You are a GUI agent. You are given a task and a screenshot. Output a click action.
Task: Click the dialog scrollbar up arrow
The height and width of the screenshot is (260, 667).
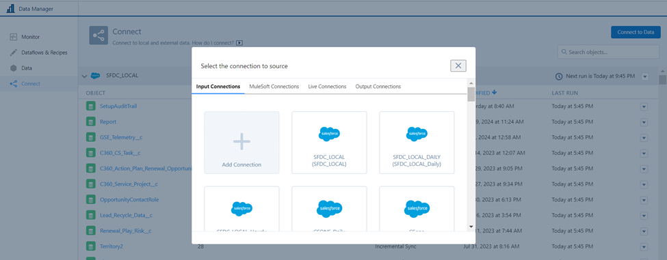471,83
